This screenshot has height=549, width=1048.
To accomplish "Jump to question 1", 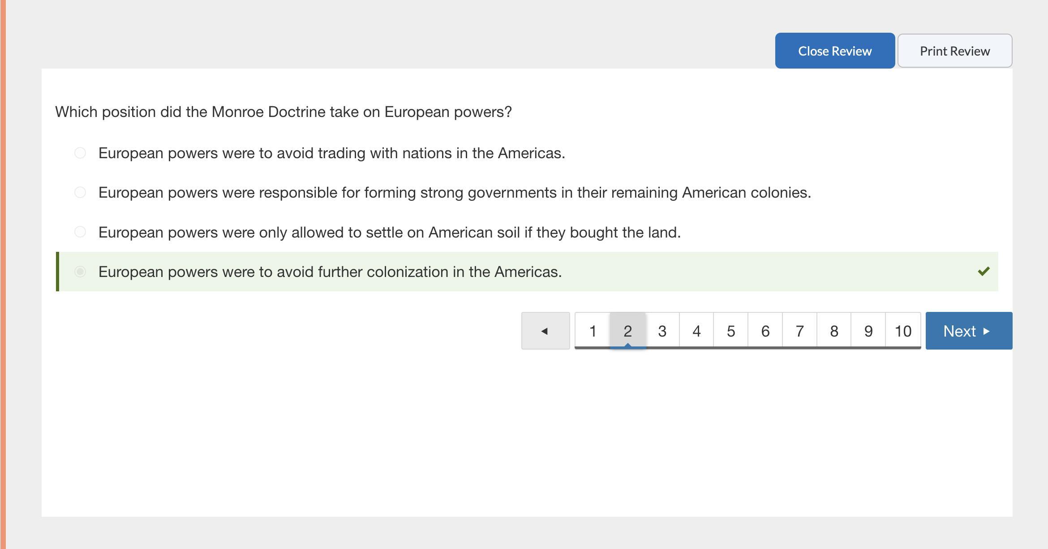I will (x=593, y=331).
